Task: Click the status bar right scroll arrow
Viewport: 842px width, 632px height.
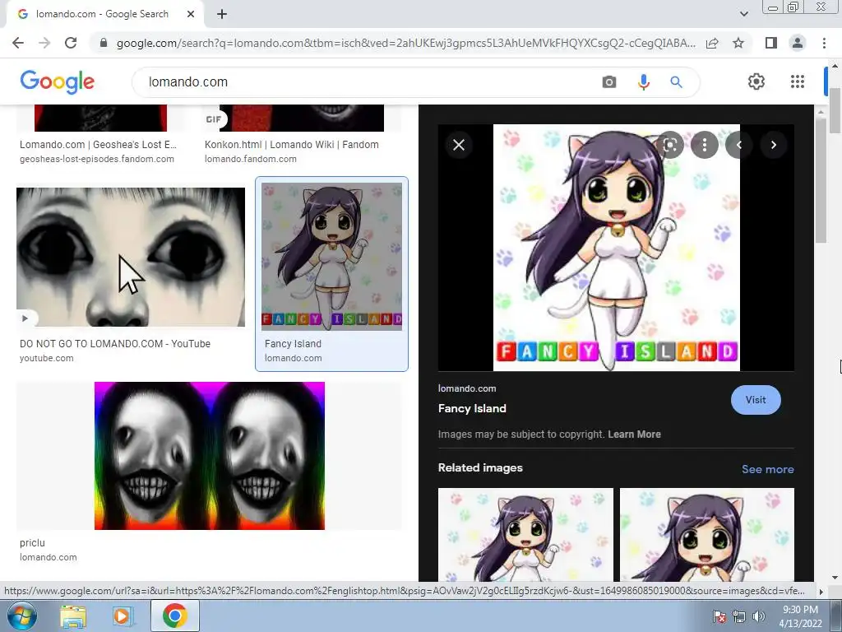Action: [x=821, y=591]
